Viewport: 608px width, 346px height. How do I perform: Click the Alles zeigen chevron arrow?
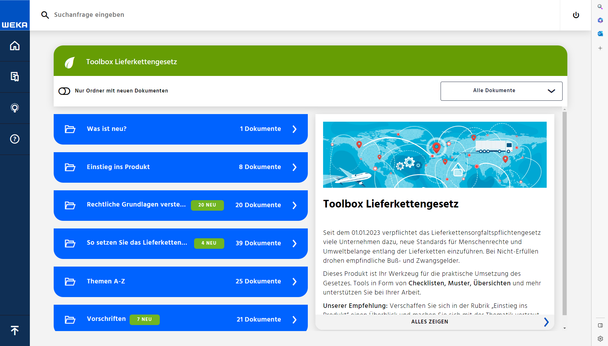coord(546,322)
